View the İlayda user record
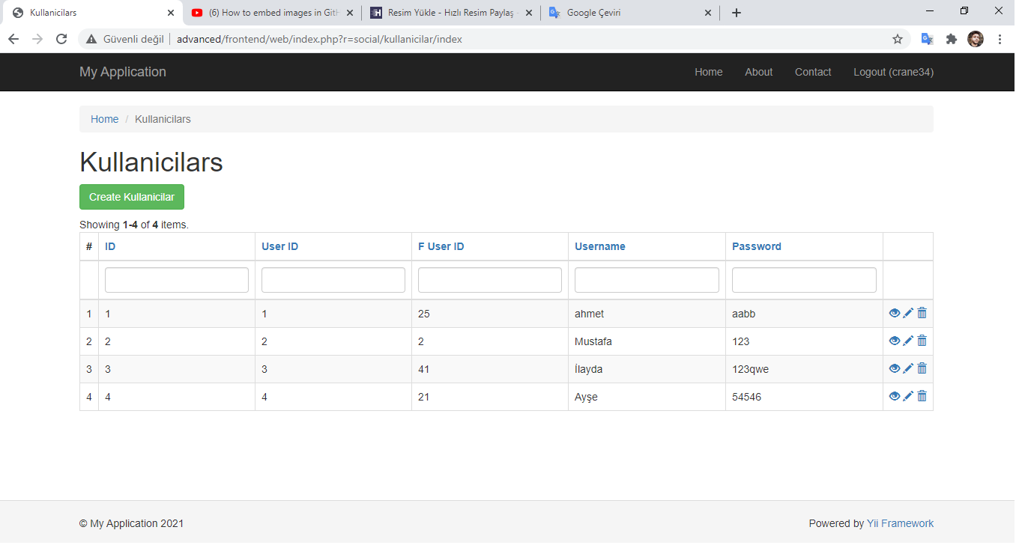 coord(894,368)
